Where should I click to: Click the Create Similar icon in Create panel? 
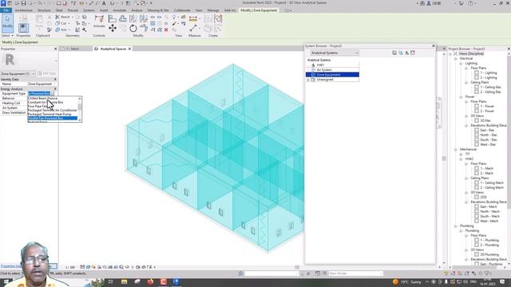tap(218, 18)
